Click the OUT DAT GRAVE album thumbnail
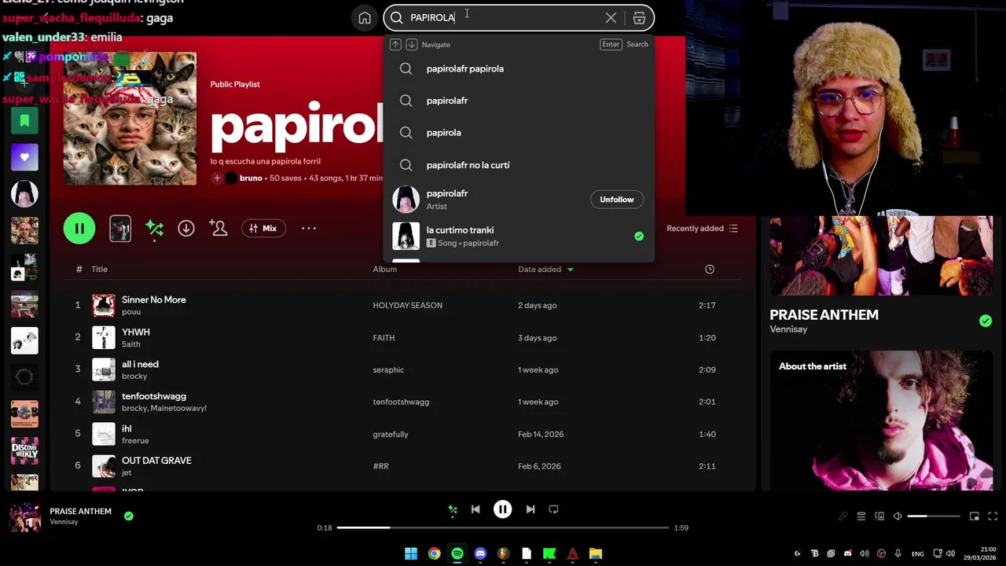The width and height of the screenshot is (1006, 566). click(104, 466)
